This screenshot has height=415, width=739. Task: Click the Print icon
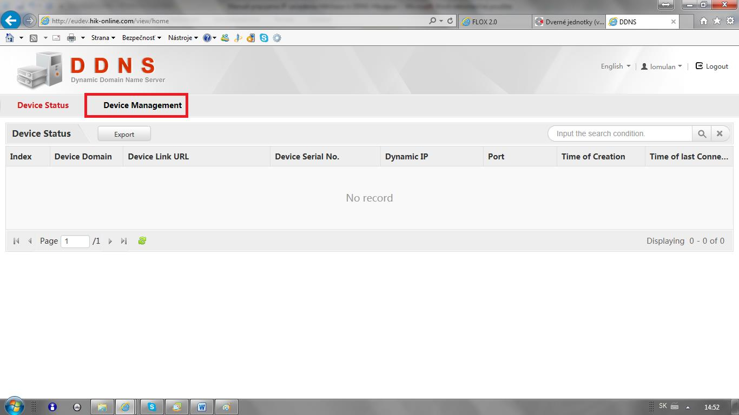click(x=71, y=38)
